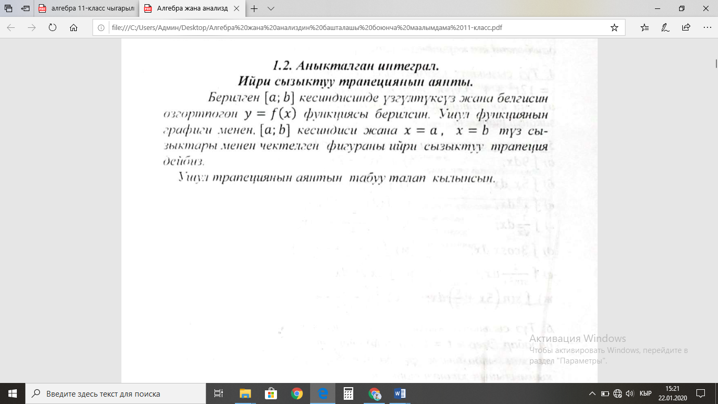Click heading '1.2. Аныкталган интеграл.'

click(x=355, y=66)
